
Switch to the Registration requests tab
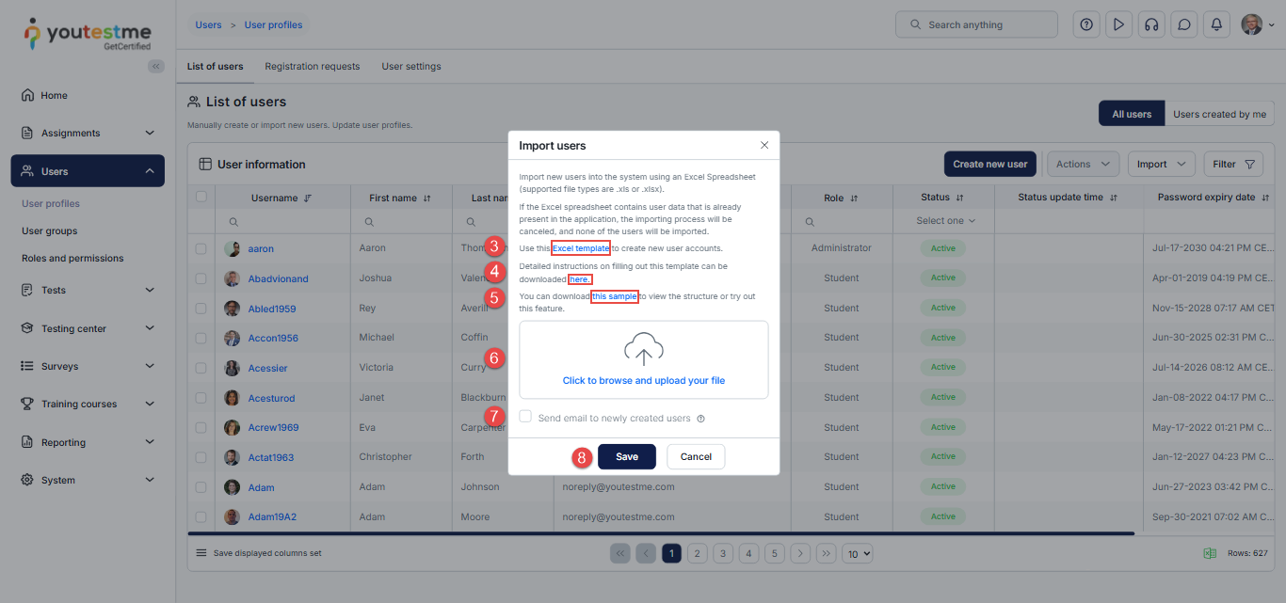point(313,67)
